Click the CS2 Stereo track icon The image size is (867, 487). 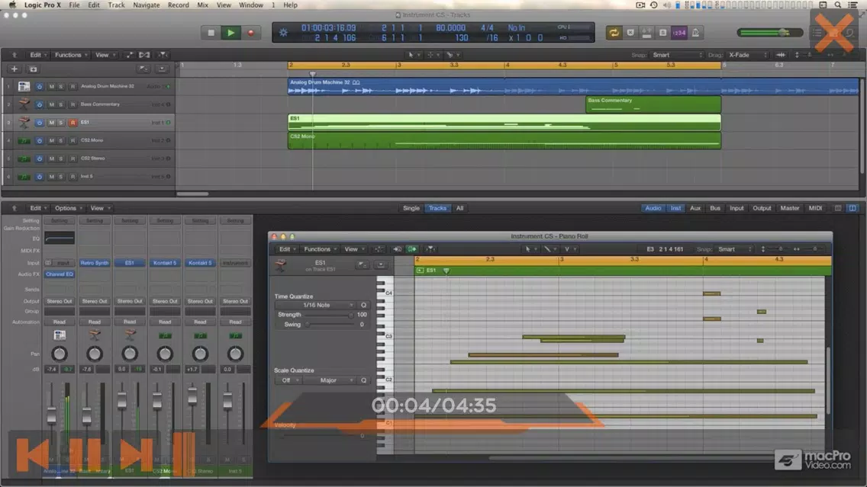tap(24, 159)
